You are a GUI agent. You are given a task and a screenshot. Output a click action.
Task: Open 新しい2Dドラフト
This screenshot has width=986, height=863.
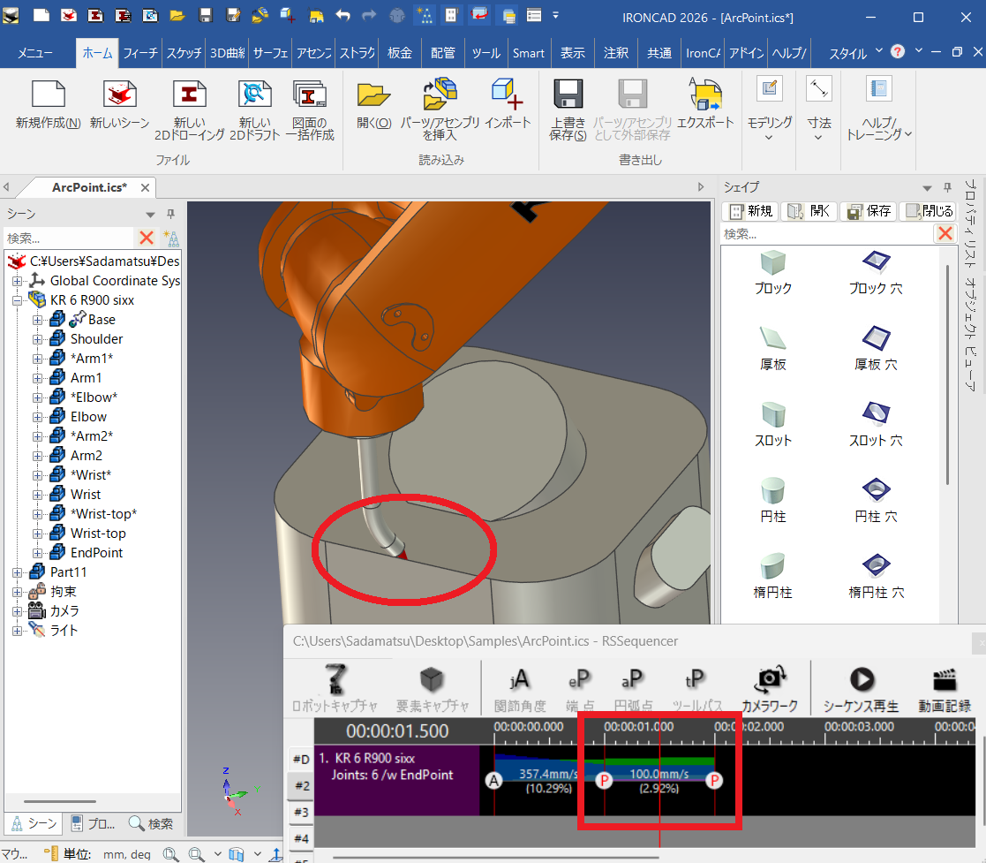(x=255, y=110)
